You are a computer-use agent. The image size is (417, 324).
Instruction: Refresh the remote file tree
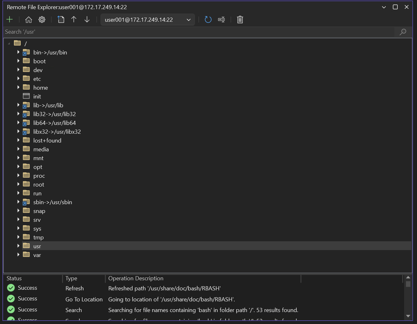point(208,20)
